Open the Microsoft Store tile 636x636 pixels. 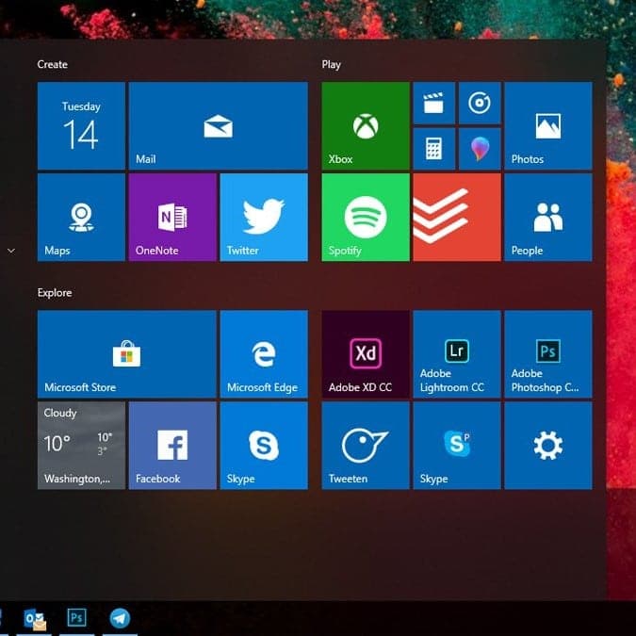click(127, 354)
